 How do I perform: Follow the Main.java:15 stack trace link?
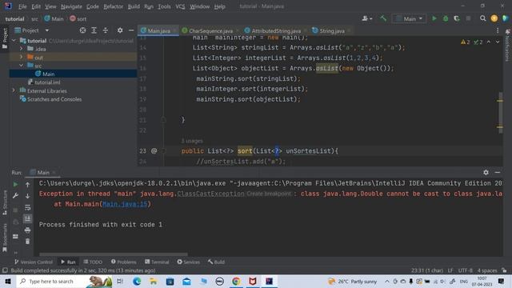pos(125,204)
